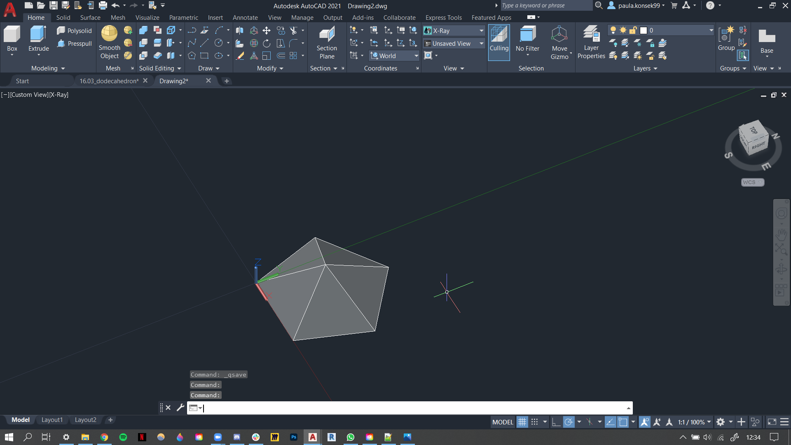Toggle annotation visibility in status bar
Viewport: 791px width, 445px height.
point(644,422)
